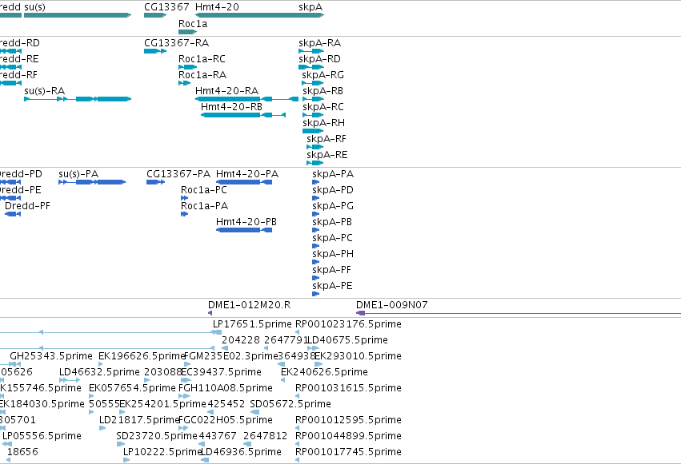
Task: Click the Dredd-PF protein label
Action: coord(27,206)
